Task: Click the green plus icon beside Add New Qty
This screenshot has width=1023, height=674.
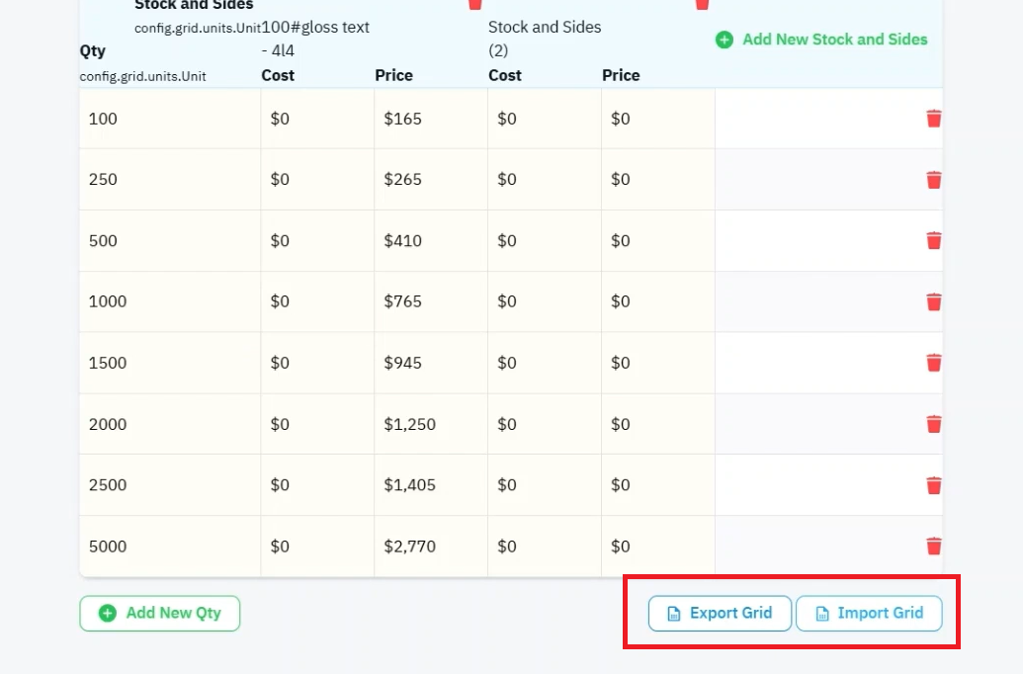Action: click(108, 614)
